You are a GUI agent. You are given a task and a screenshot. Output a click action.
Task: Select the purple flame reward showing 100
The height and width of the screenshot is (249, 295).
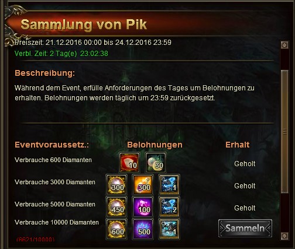point(143,207)
